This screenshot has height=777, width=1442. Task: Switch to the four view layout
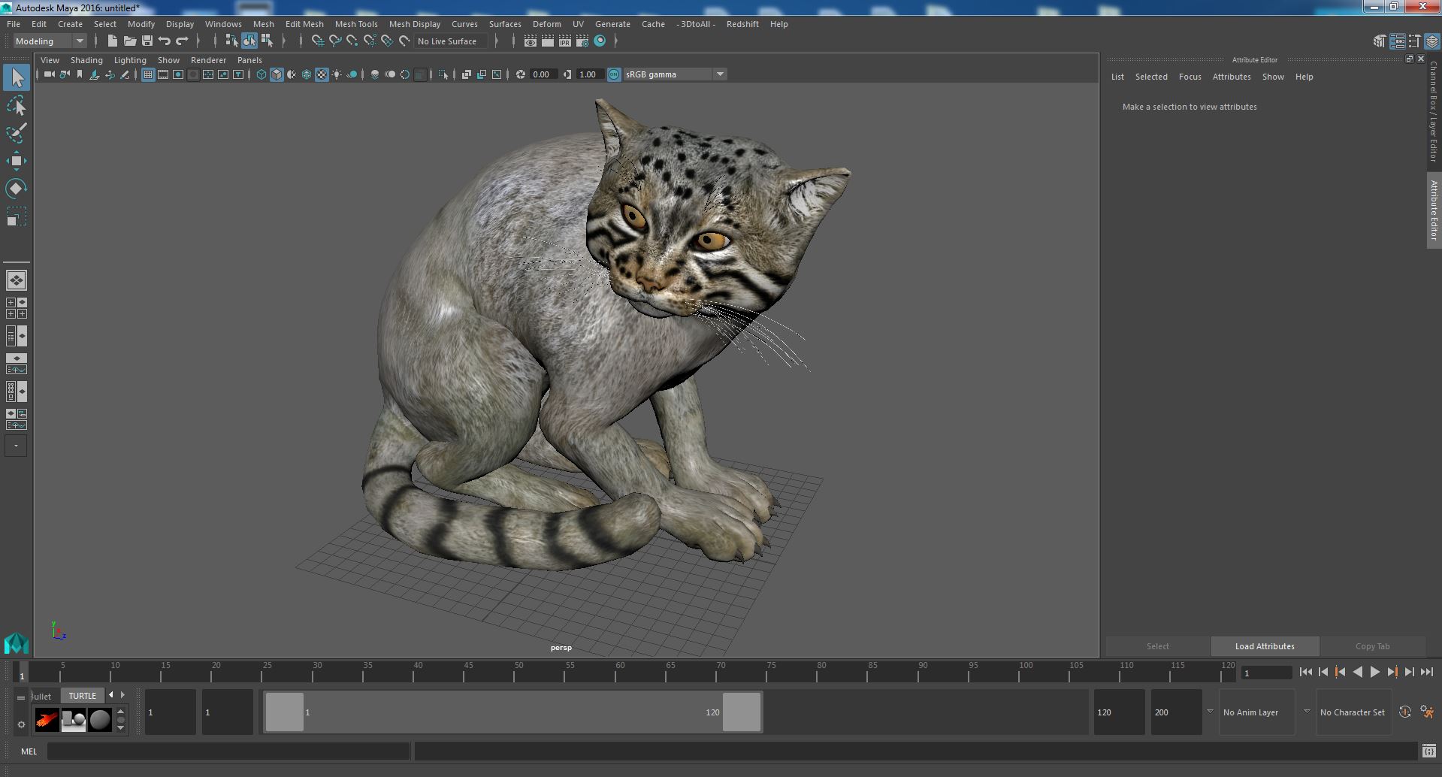(17, 308)
